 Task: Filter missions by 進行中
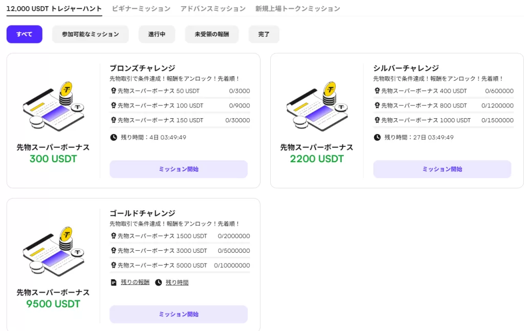tap(157, 34)
